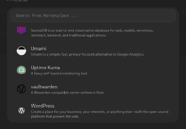The image size is (186, 129).
Task: Click WordPress's 'Create a place' description
Action: click(x=99, y=112)
